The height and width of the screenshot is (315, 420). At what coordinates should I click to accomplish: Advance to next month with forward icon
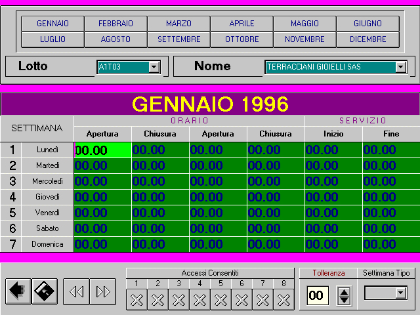tap(102, 291)
